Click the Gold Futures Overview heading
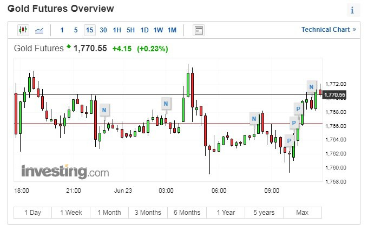Viewport: 368px width, 231px height. click(x=61, y=9)
